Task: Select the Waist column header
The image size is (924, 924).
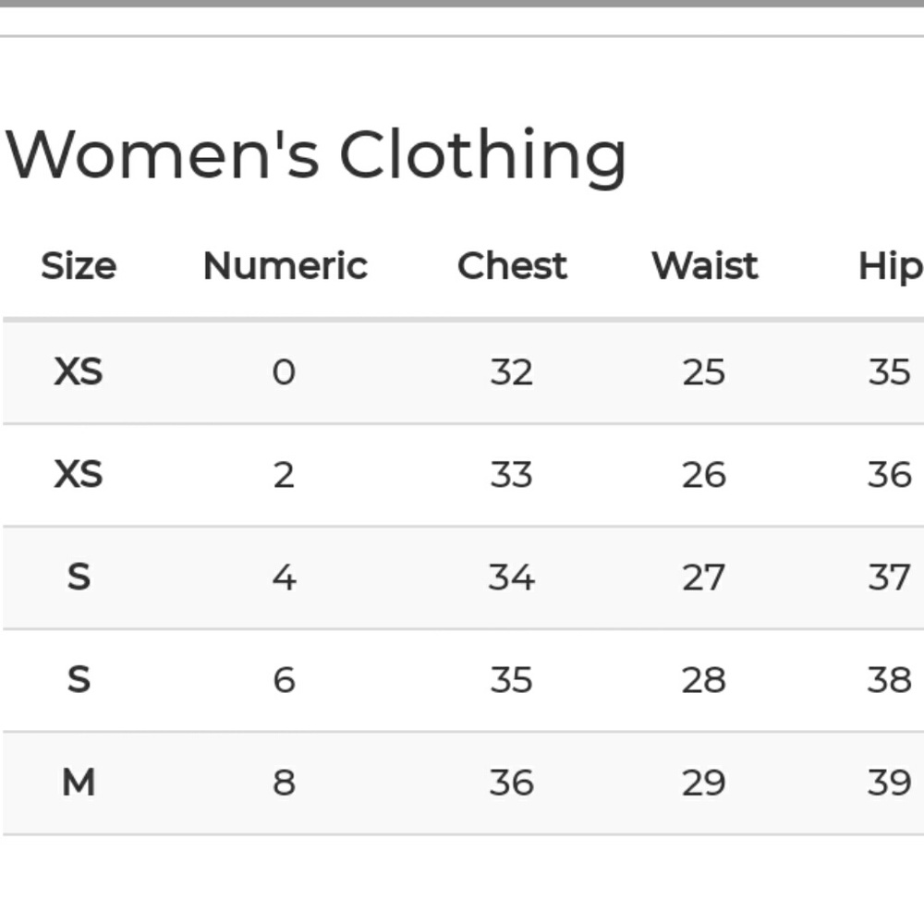Action: point(704,266)
